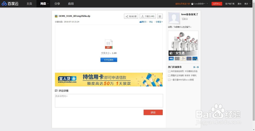The image size is (255, 131).
Task: Open the megaphone figures ad image
Action: pyautogui.click(x=183, y=43)
